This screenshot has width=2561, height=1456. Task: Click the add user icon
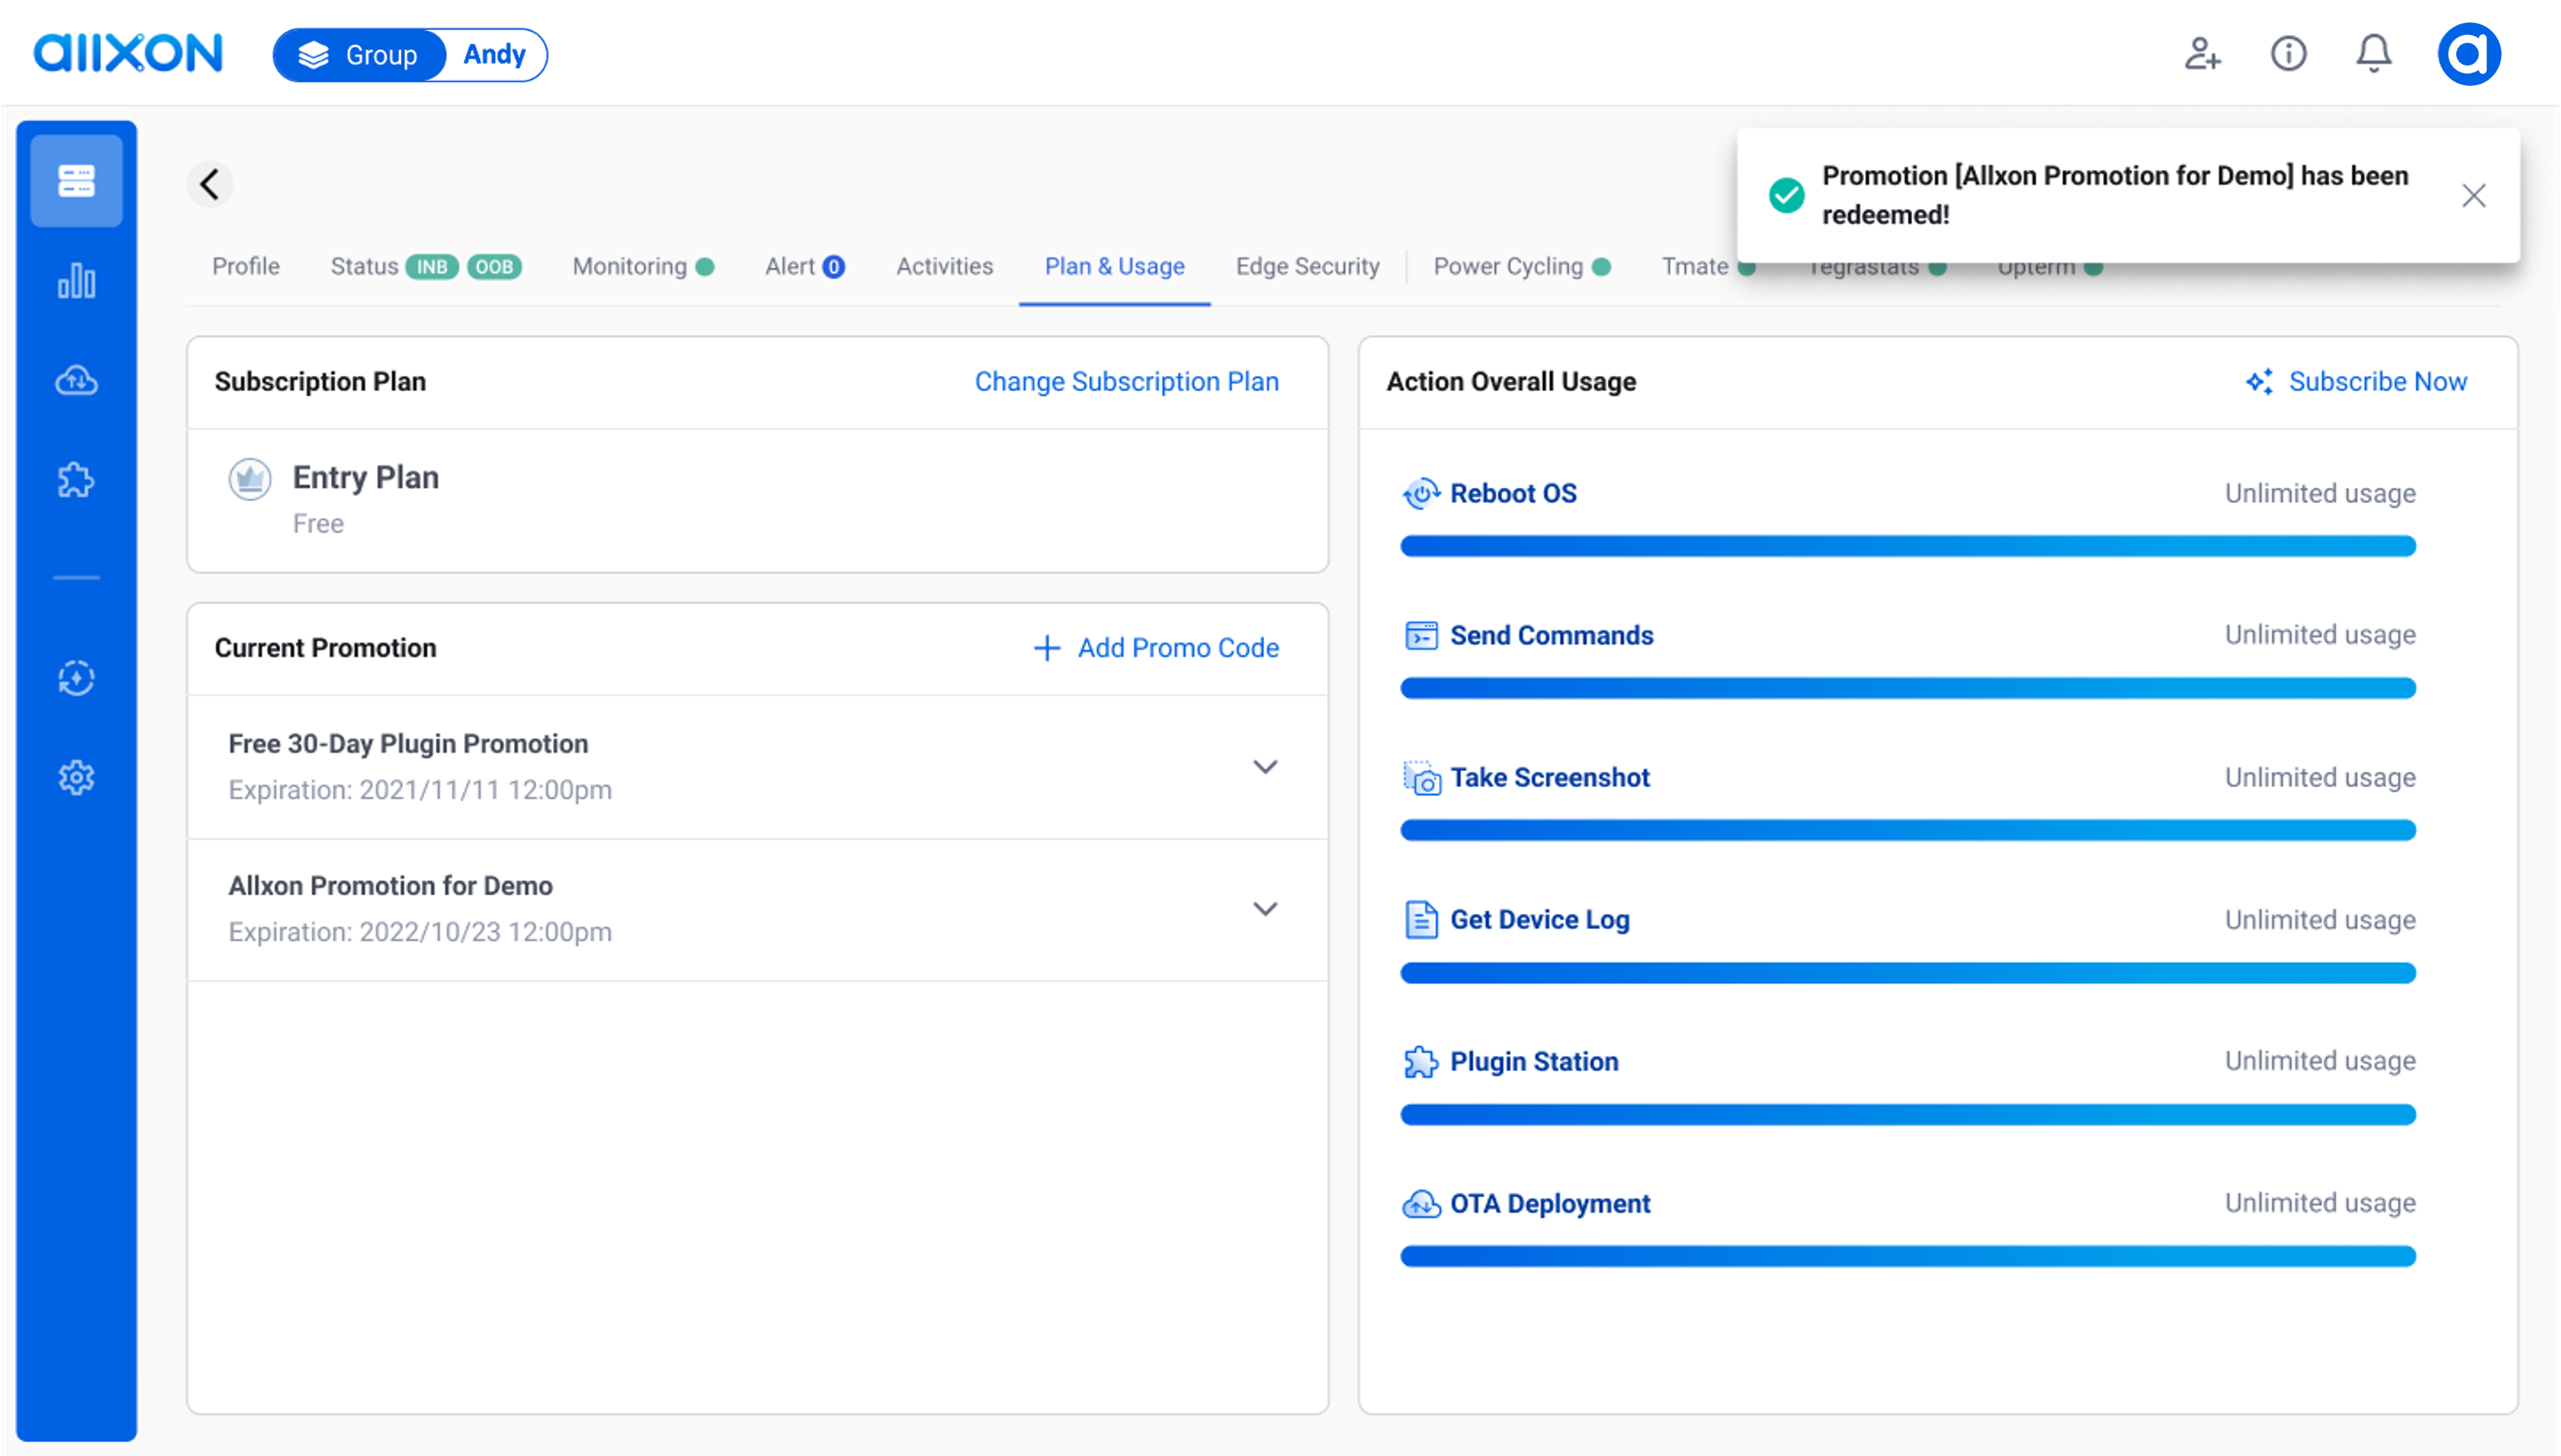(x=2202, y=53)
